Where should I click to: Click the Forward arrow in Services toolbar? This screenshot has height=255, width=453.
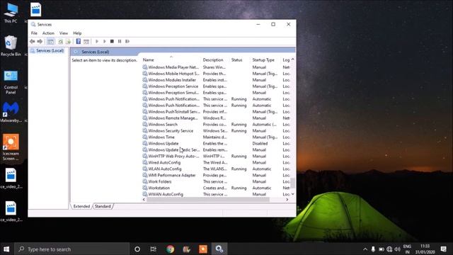tap(40, 41)
